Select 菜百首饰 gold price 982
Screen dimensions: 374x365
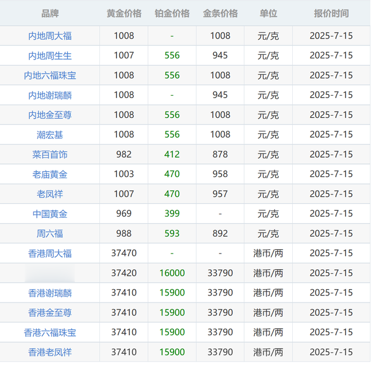coord(124,154)
